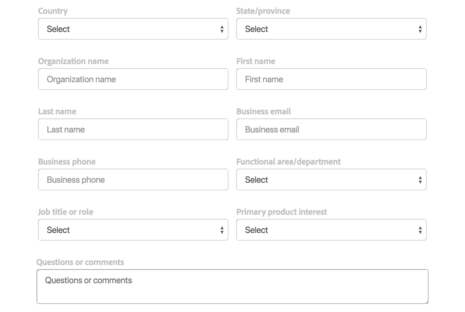Click the Organization name label
Viewport: 465px width, 312px height.
(x=73, y=61)
